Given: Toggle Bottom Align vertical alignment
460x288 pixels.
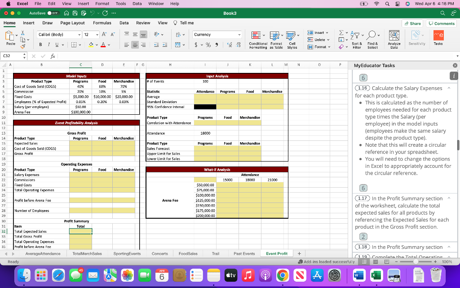Looking at the screenshot, I should coord(143,35).
